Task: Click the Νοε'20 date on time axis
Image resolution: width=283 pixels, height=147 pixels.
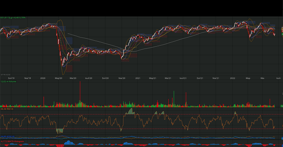Action: point(122,78)
